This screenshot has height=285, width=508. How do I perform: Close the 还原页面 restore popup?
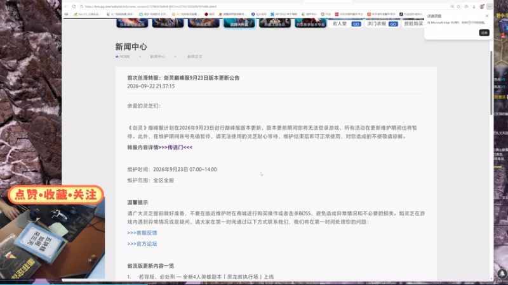point(486,16)
